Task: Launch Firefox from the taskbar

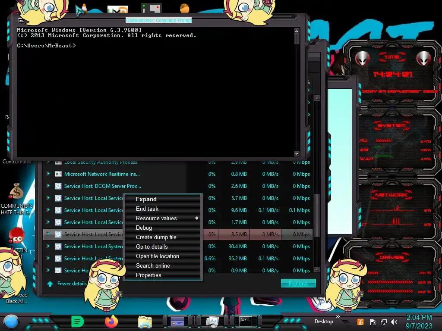Action: click(111, 322)
